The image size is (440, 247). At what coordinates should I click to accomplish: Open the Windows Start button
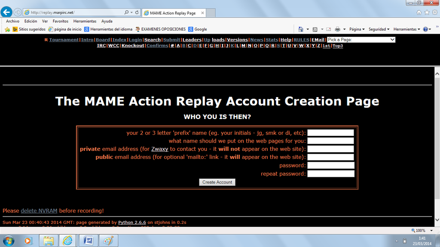(x=9, y=241)
